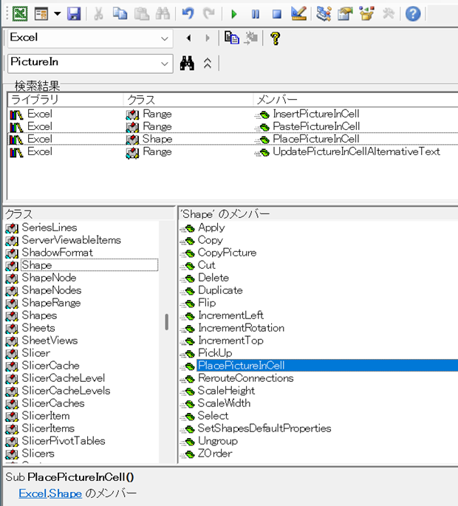Collapse search results with double chevron
The width and height of the screenshot is (458, 506).
[208, 64]
